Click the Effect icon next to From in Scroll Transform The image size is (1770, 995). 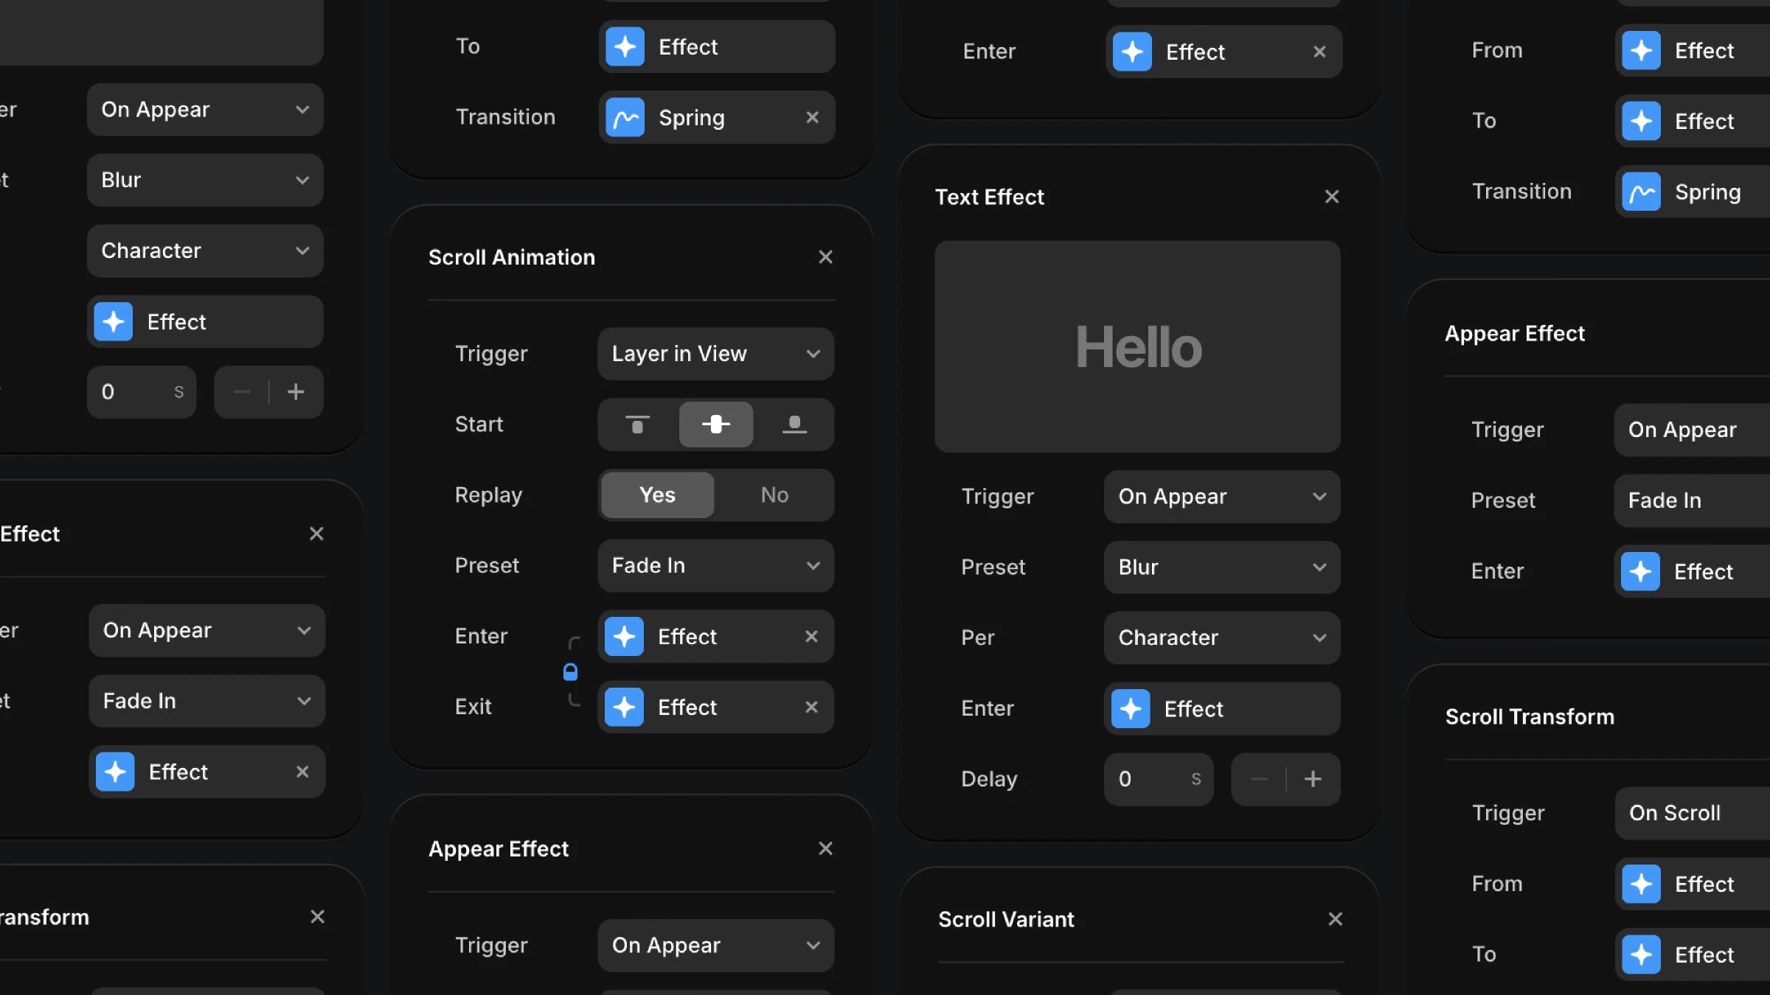[x=1642, y=884]
